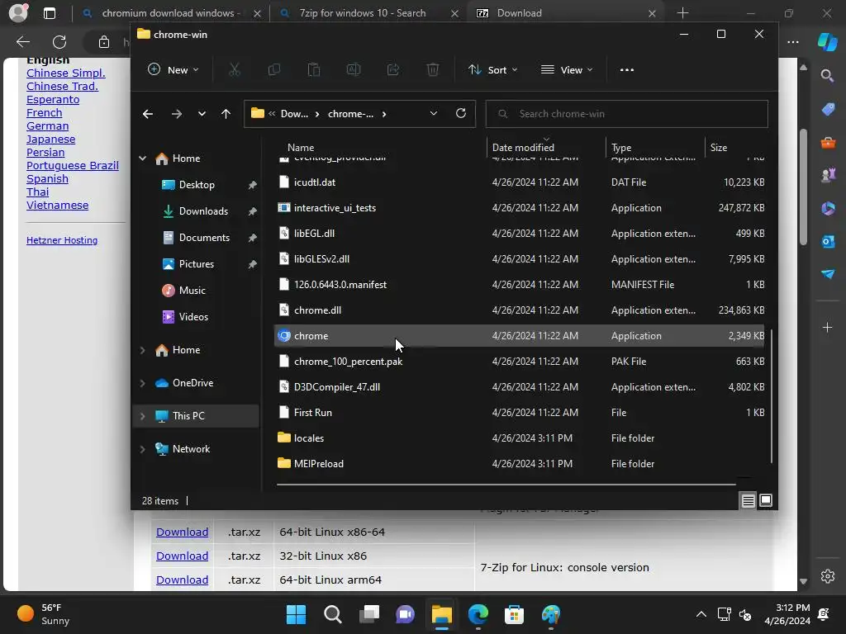The image size is (846, 634).
Task: Collapse the top Home tree node
Action: pos(142,158)
